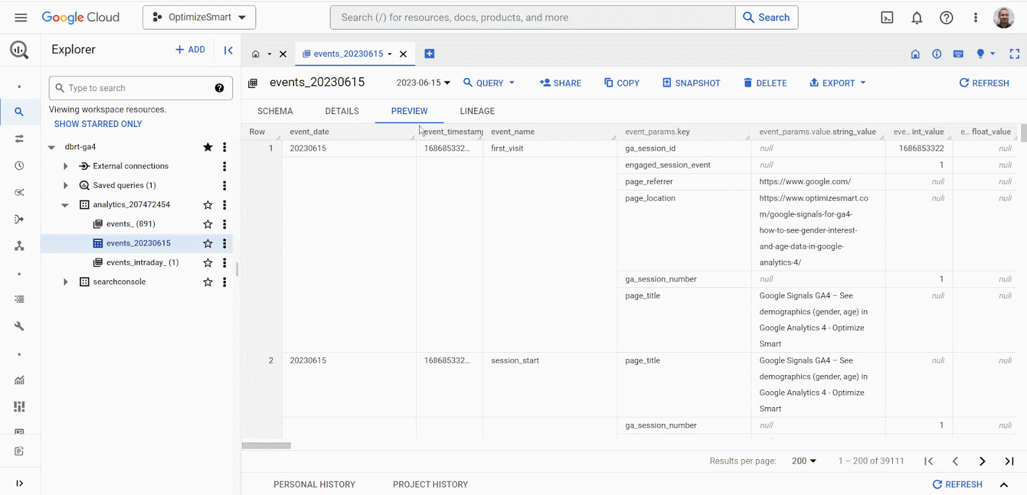Switch to the LINEAGE tab
Viewport: 1027px width, 495px height.
pos(477,111)
